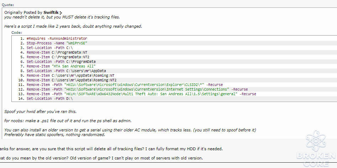
Task: Select code line Remove-Item "MTA San Andreas All"
Action: coord(61,66)
